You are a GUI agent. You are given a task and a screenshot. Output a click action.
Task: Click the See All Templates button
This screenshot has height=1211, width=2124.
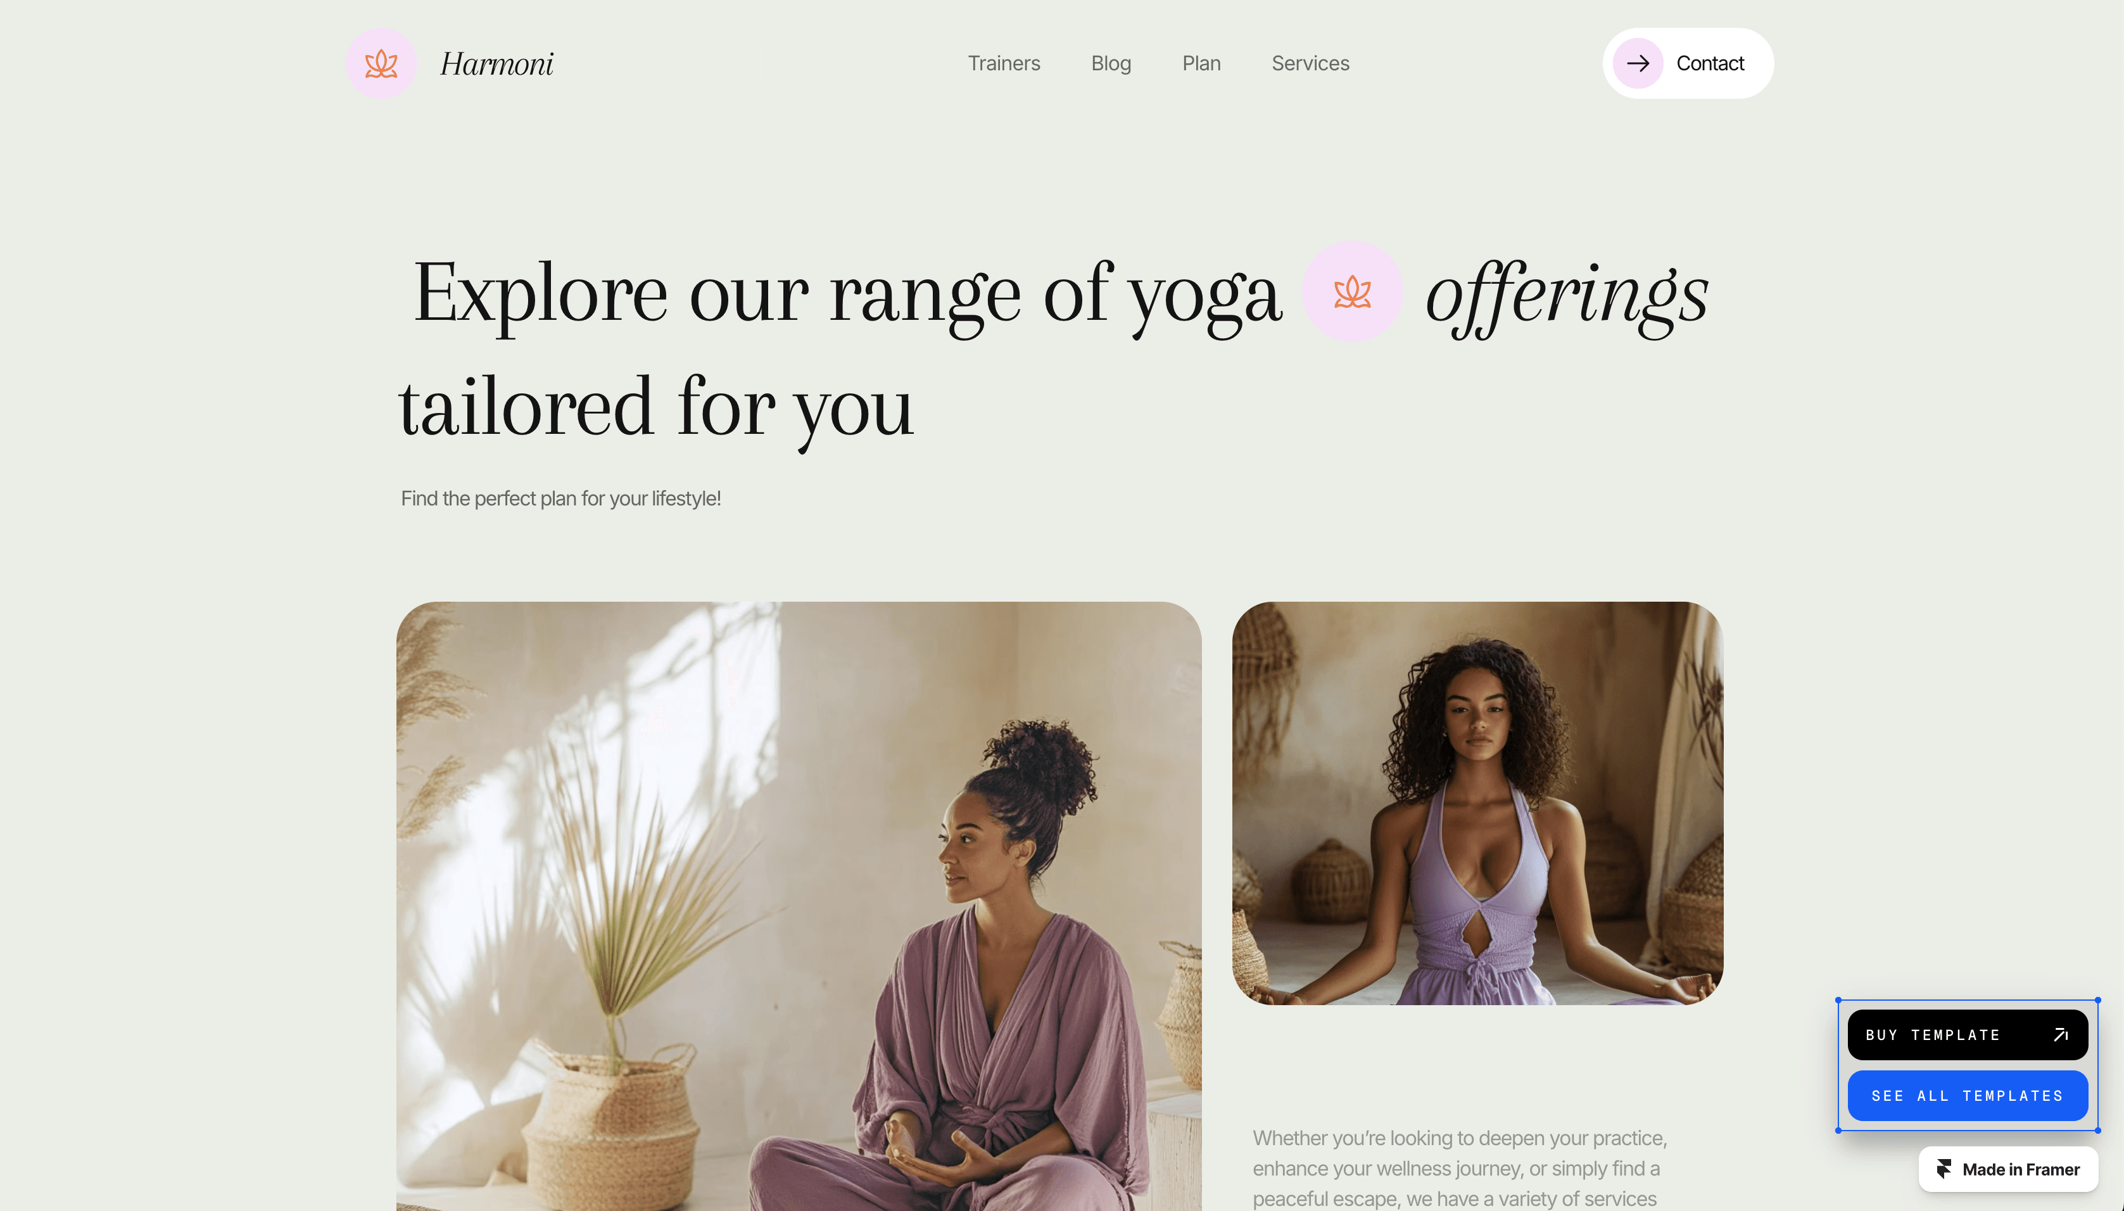(1968, 1095)
